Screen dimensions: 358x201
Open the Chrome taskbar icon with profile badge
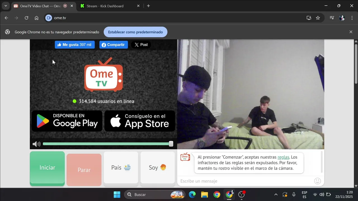(x=229, y=195)
